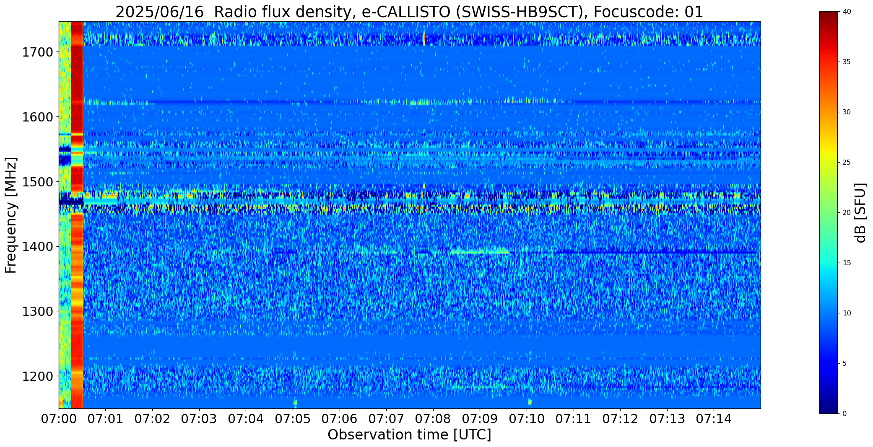Click the plot title text
The height and width of the screenshot is (447, 873).
pyautogui.click(x=409, y=12)
